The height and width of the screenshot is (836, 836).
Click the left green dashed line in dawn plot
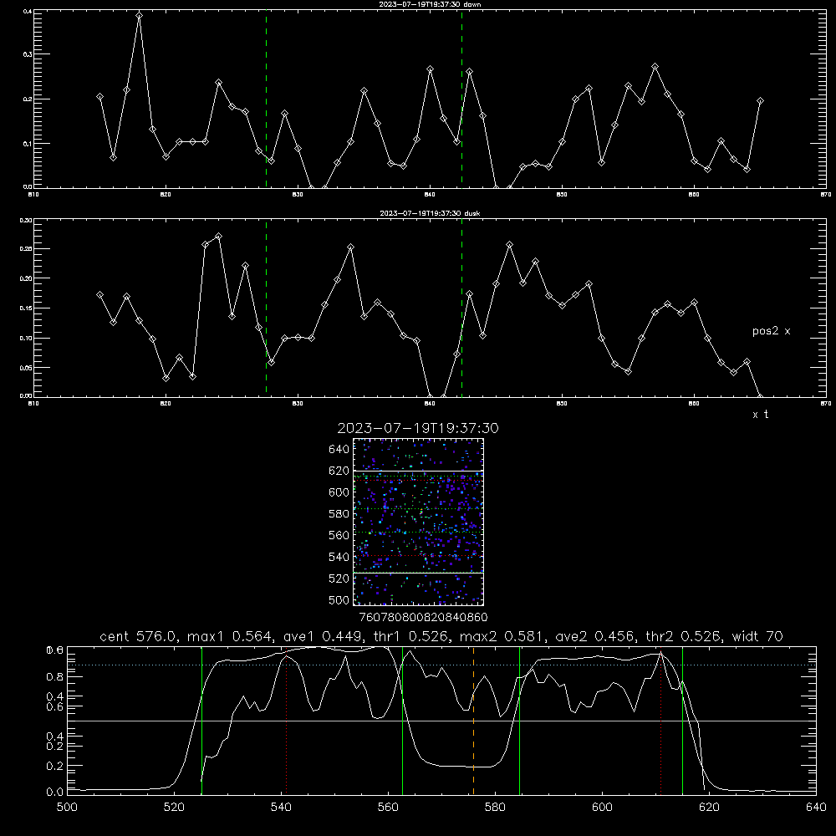(266, 99)
